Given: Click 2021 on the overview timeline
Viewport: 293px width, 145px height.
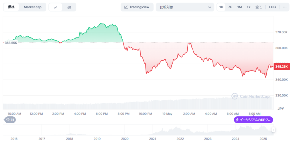Looking at the screenshot, I should (152, 139).
